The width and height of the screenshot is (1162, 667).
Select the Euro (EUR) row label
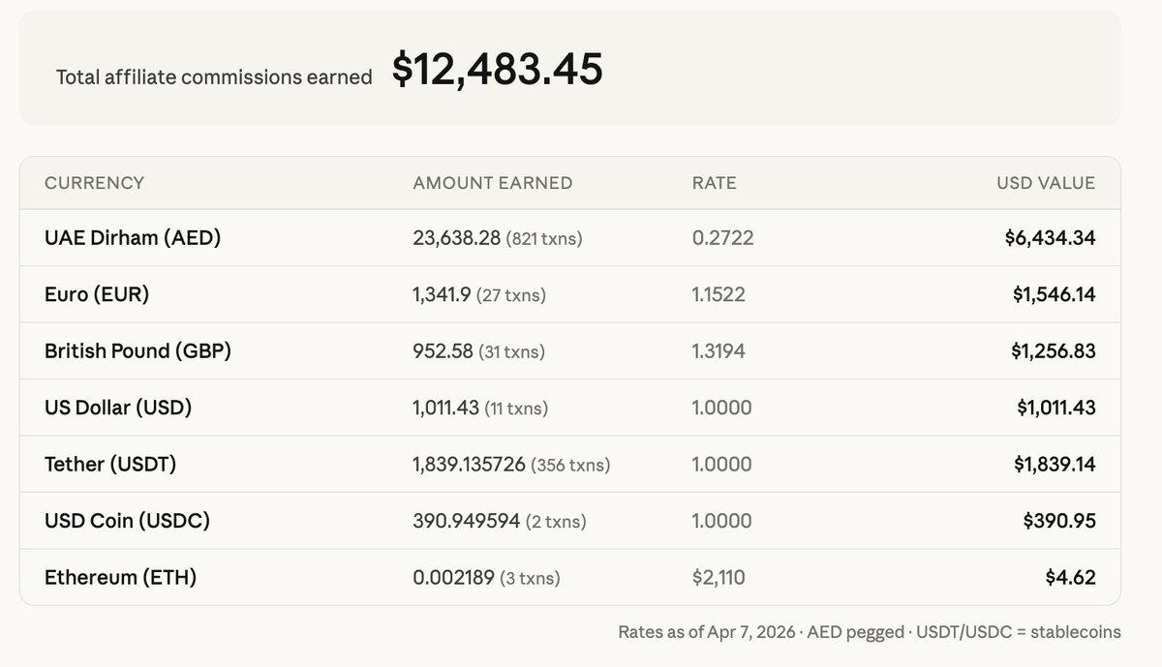pyautogui.click(x=97, y=294)
